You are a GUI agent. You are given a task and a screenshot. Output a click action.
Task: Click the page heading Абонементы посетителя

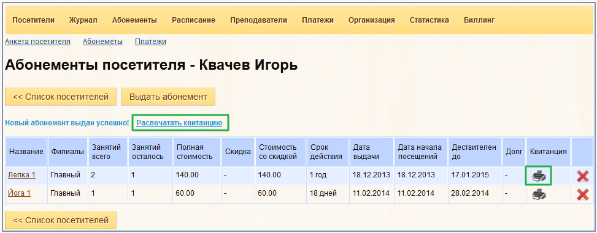click(x=151, y=65)
